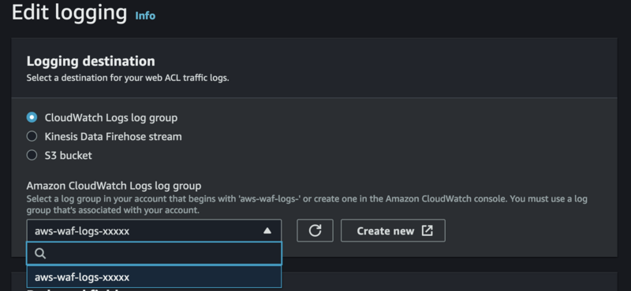Click the helper text mentioning 'aws-waf-logs-' prefix

point(307,204)
